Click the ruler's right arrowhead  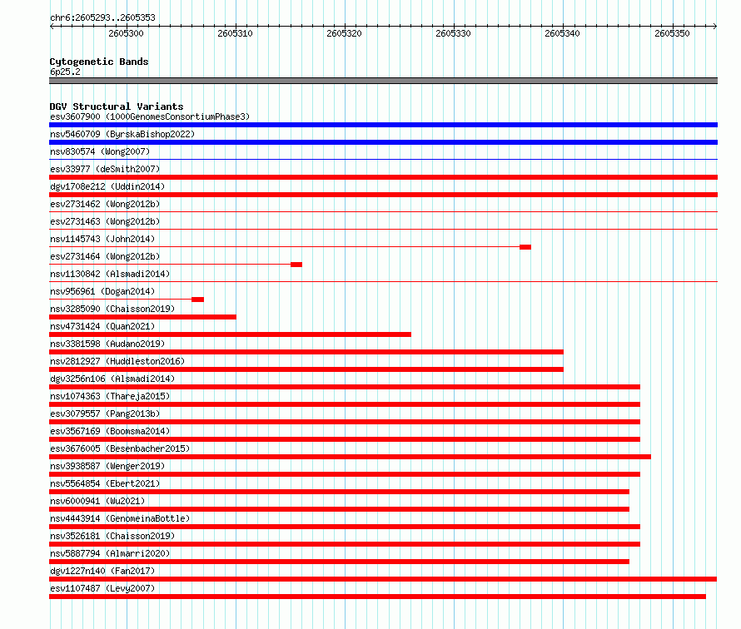click(715, 26)
